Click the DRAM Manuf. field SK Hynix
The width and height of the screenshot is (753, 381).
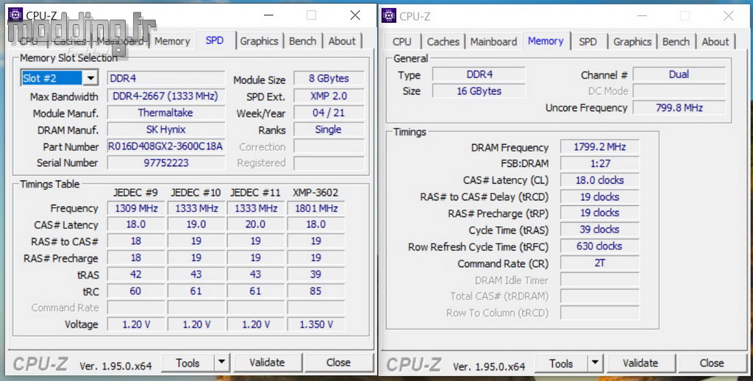click(x=165, y=129)
